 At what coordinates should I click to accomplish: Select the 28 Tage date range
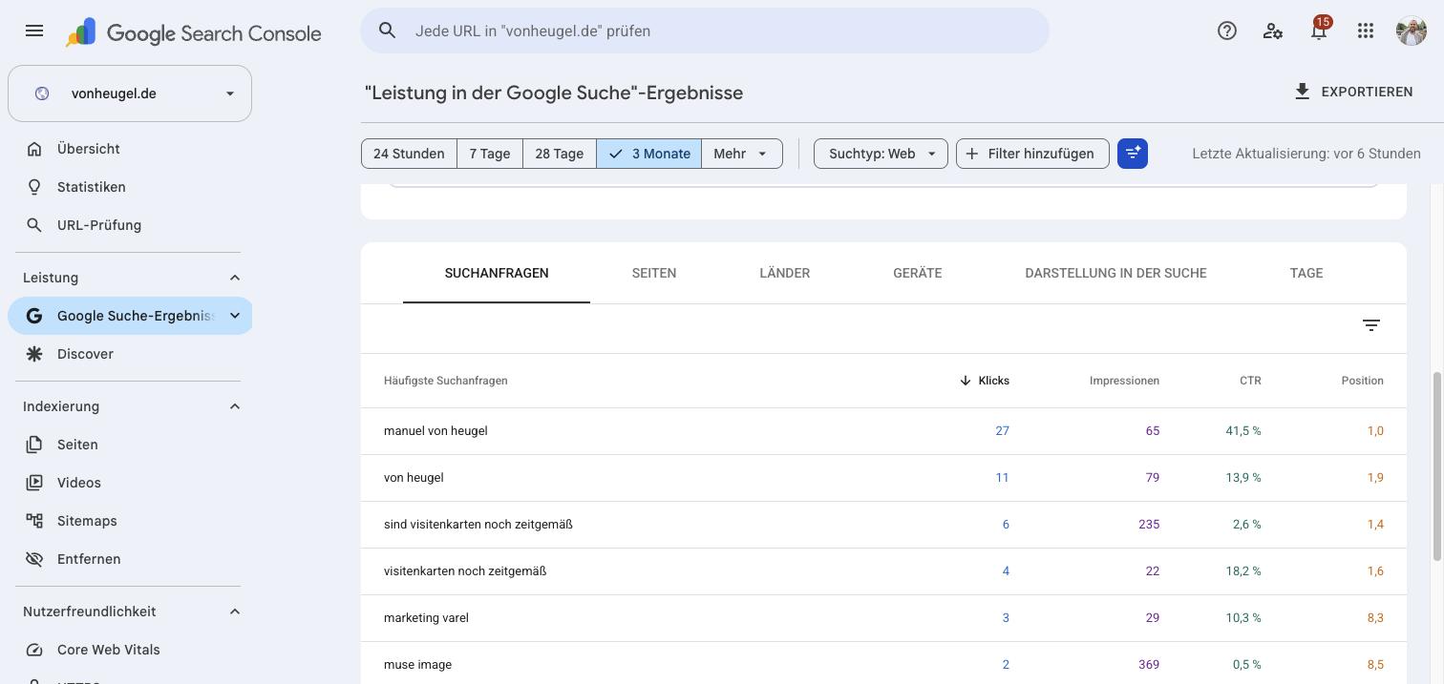pos(560,154)
